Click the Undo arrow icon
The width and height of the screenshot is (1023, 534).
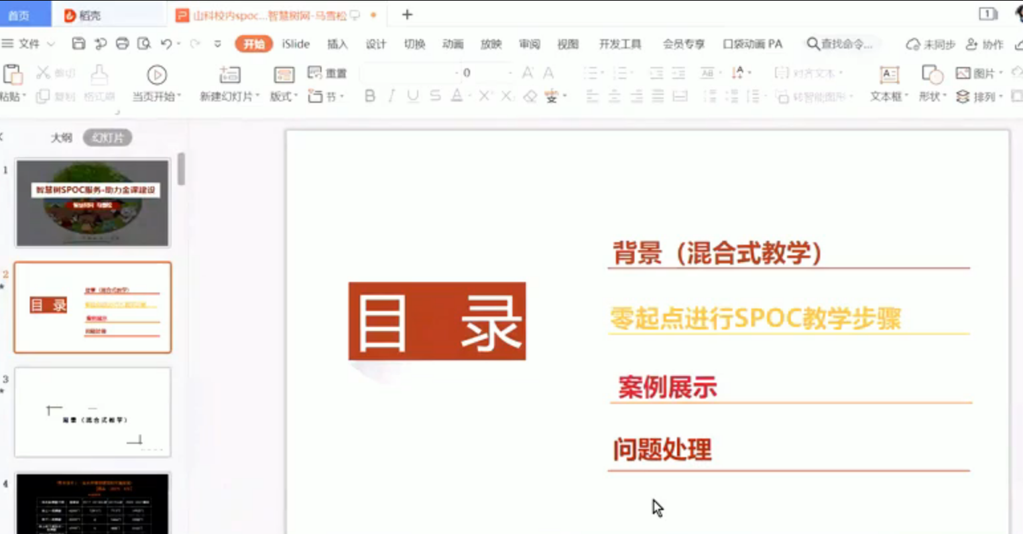tap(166, 44)
